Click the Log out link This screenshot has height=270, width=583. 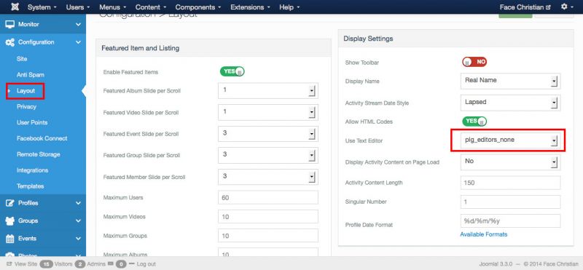(146, 264)
